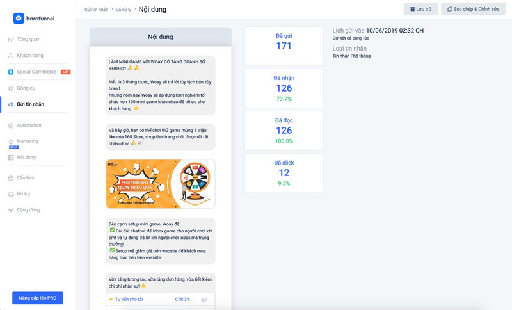The height and width of the screenshot is (310, 512).
Task: Open the Cấu hình gear icon
Action: tap(11, 178)
